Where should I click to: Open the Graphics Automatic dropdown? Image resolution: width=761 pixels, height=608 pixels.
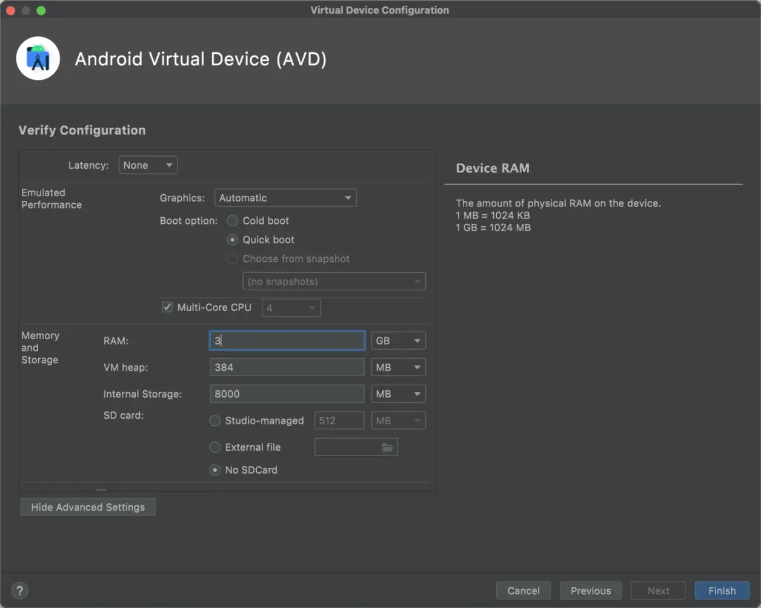tap(285, 198)
